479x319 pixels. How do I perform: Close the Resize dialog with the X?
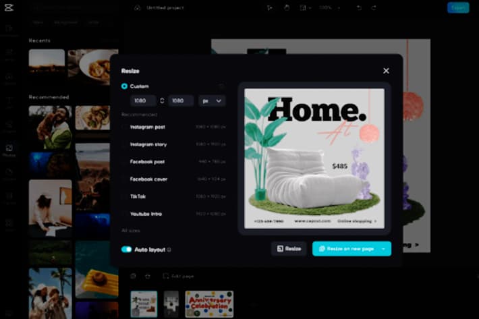click(x=386, y=71)
